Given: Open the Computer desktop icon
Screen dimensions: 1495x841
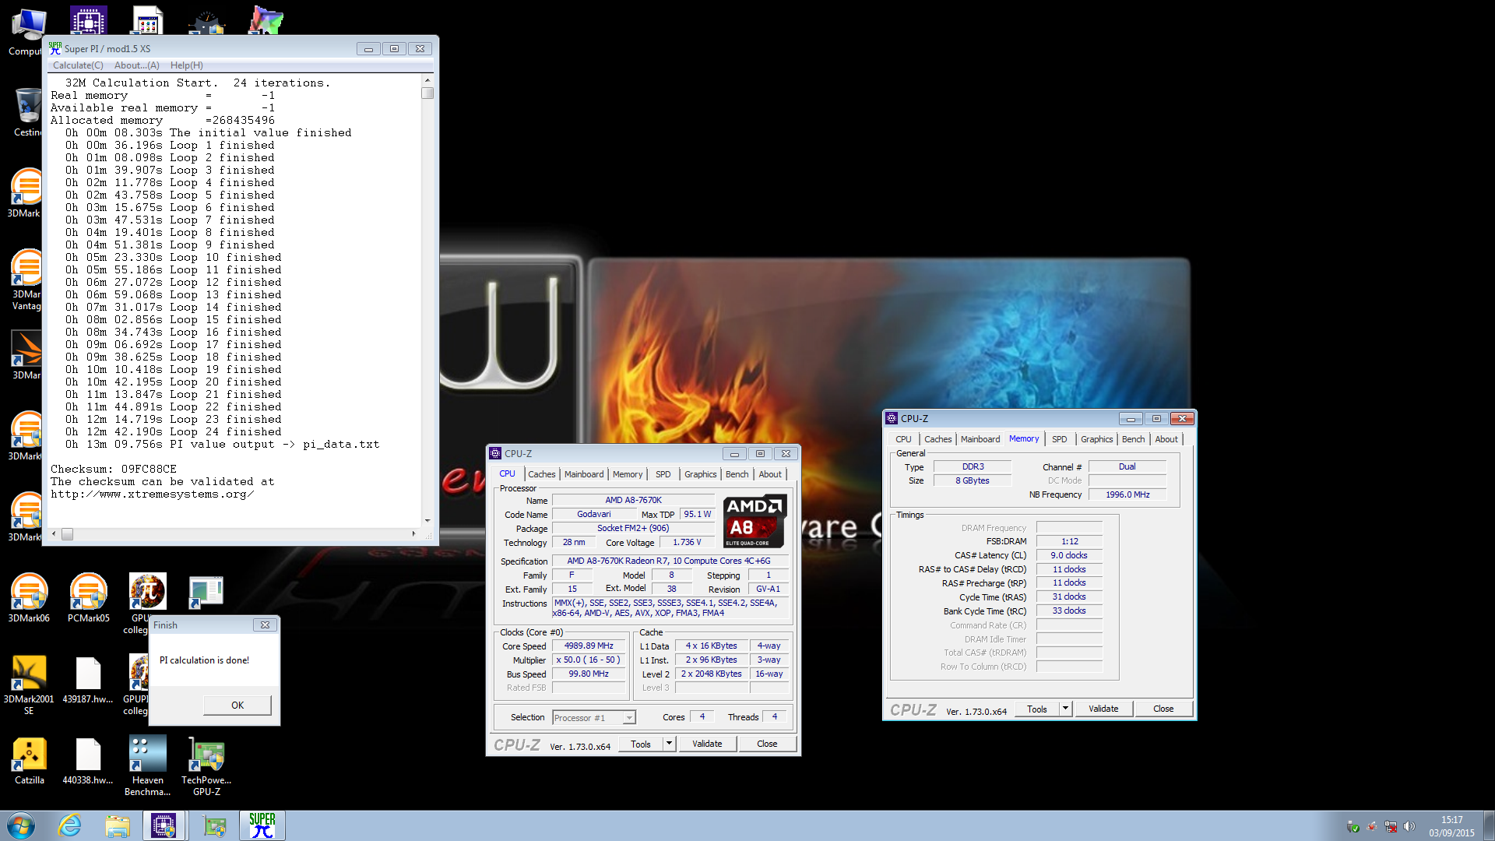Looking at the screenshot, I should (26, 33).
